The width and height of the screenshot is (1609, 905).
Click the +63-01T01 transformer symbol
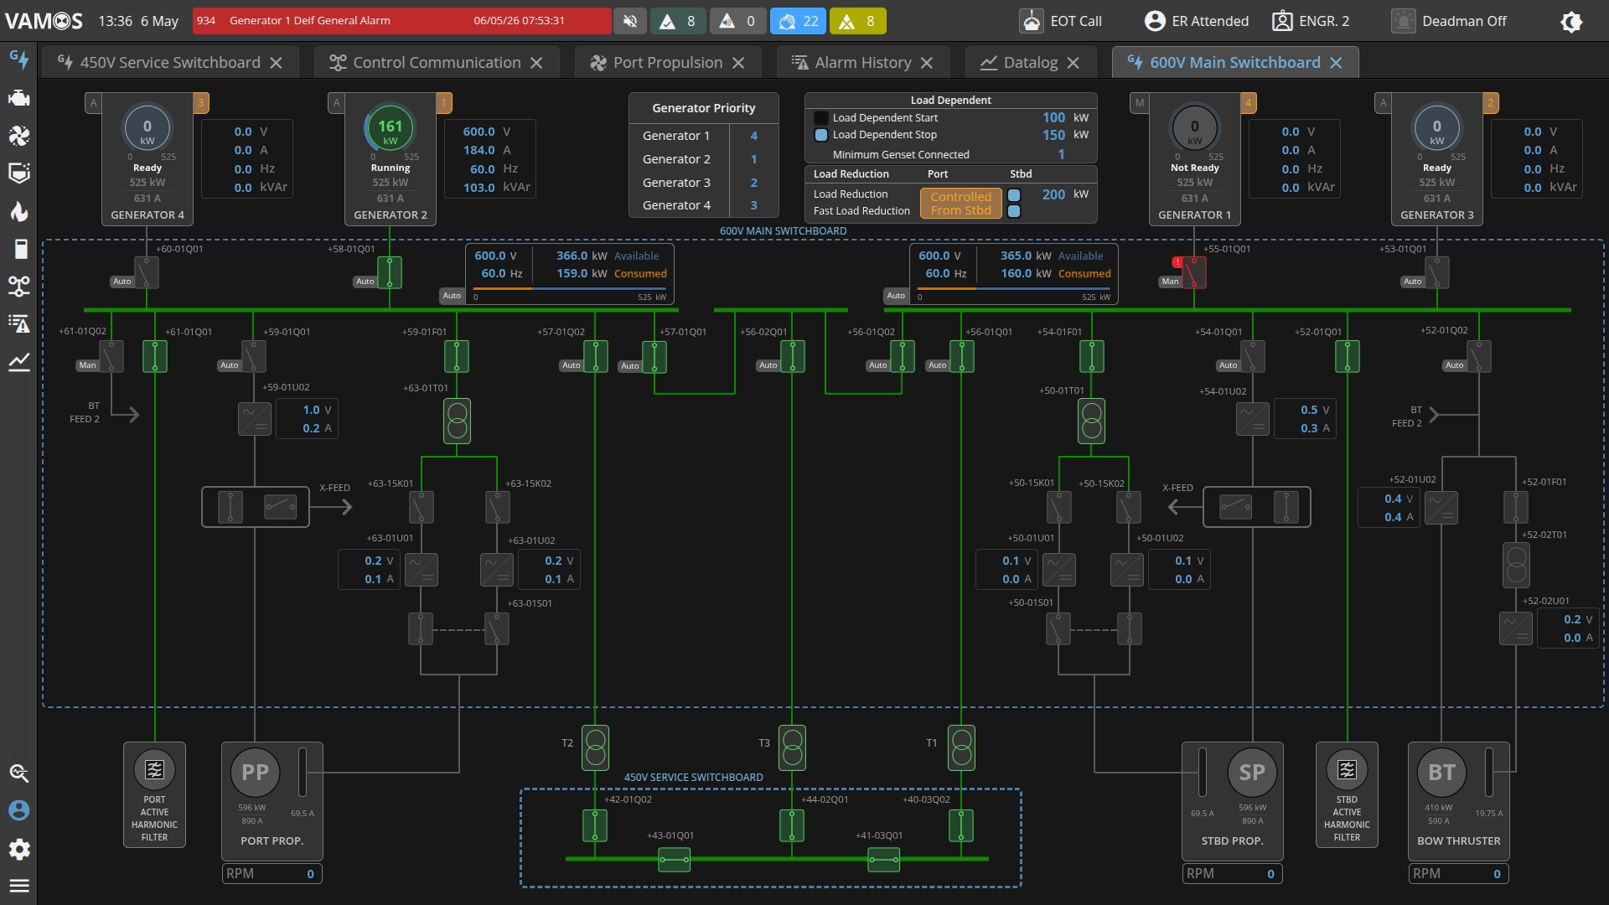tap(457, 421)
